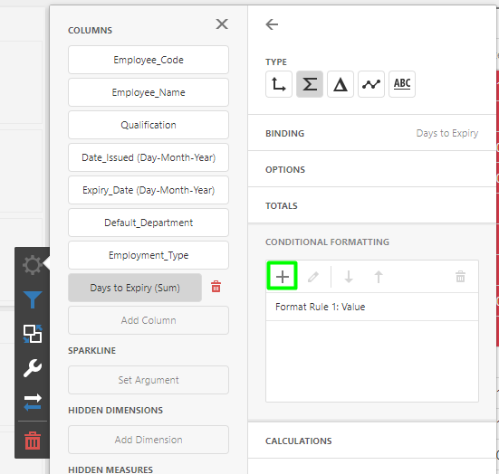Screen dimensions: 499x474
Task: Delete the item using the sidebar red trash icon
Action: pyautogui.click(x=32, y=441)
